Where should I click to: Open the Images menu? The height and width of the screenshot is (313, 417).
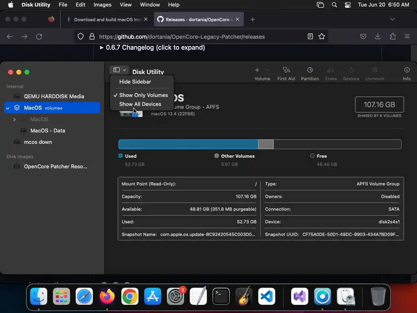102,5
